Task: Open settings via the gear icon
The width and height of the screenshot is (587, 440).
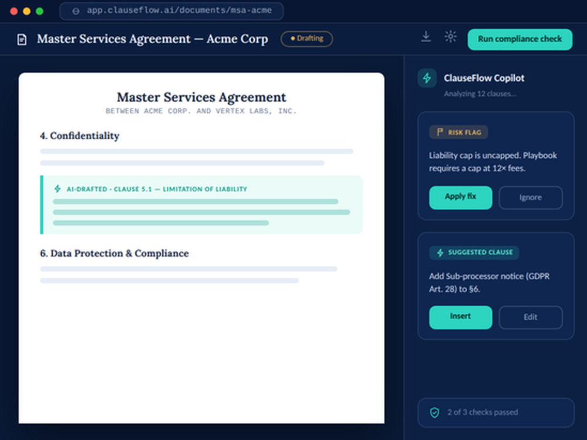Action: coord(450,36)
